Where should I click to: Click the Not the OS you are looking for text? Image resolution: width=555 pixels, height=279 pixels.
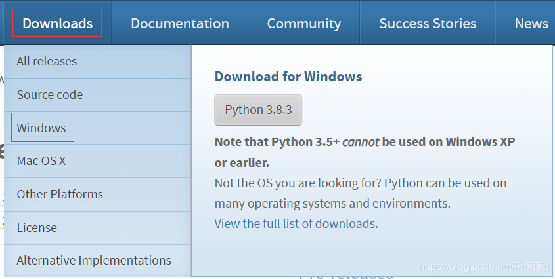point(298,183)
